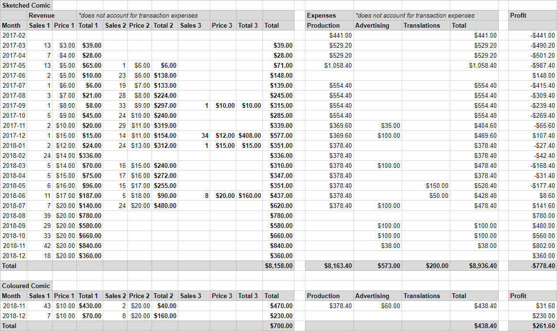Click the $160.00 Total 3 cell for 2018-06

(x=250, y=196)
